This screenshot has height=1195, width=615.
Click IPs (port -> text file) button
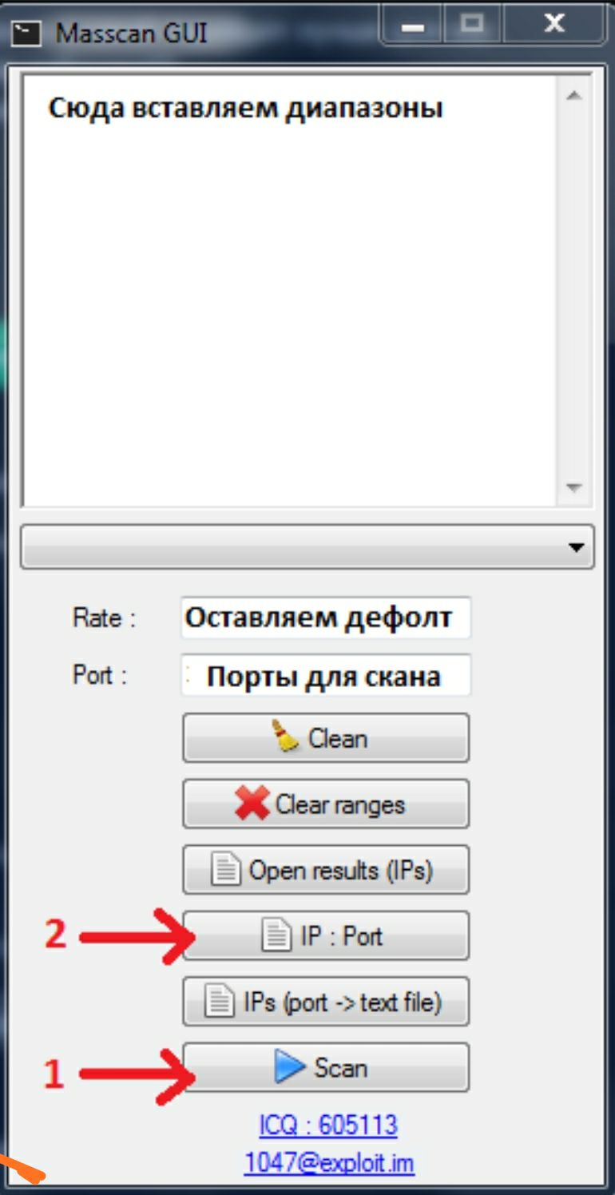pyautogui.click(x=326, y=1002)
